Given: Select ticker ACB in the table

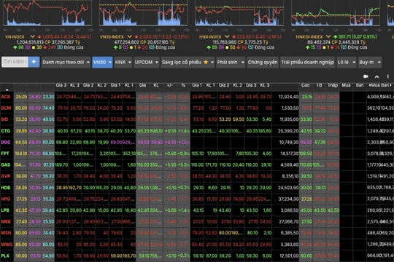Looking at the screenshot, I should pos(6,97).
